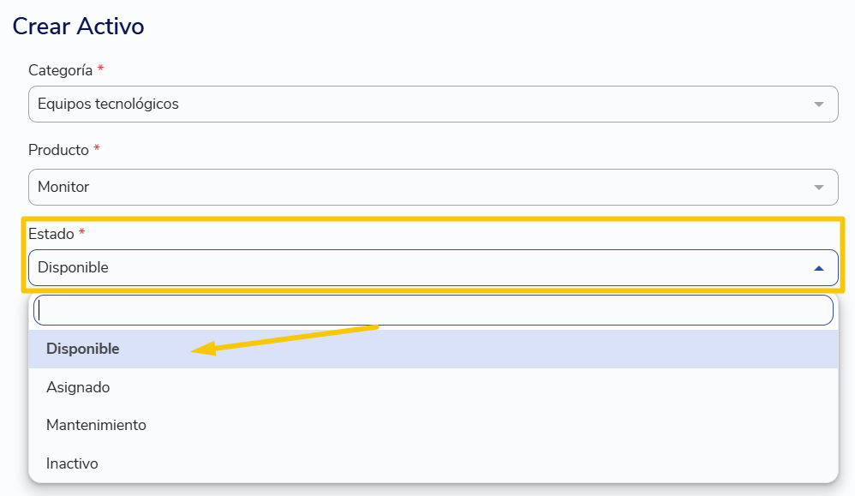855x496 pixels.
Task: Click the Categoría field label
Action: pos(61,70)
